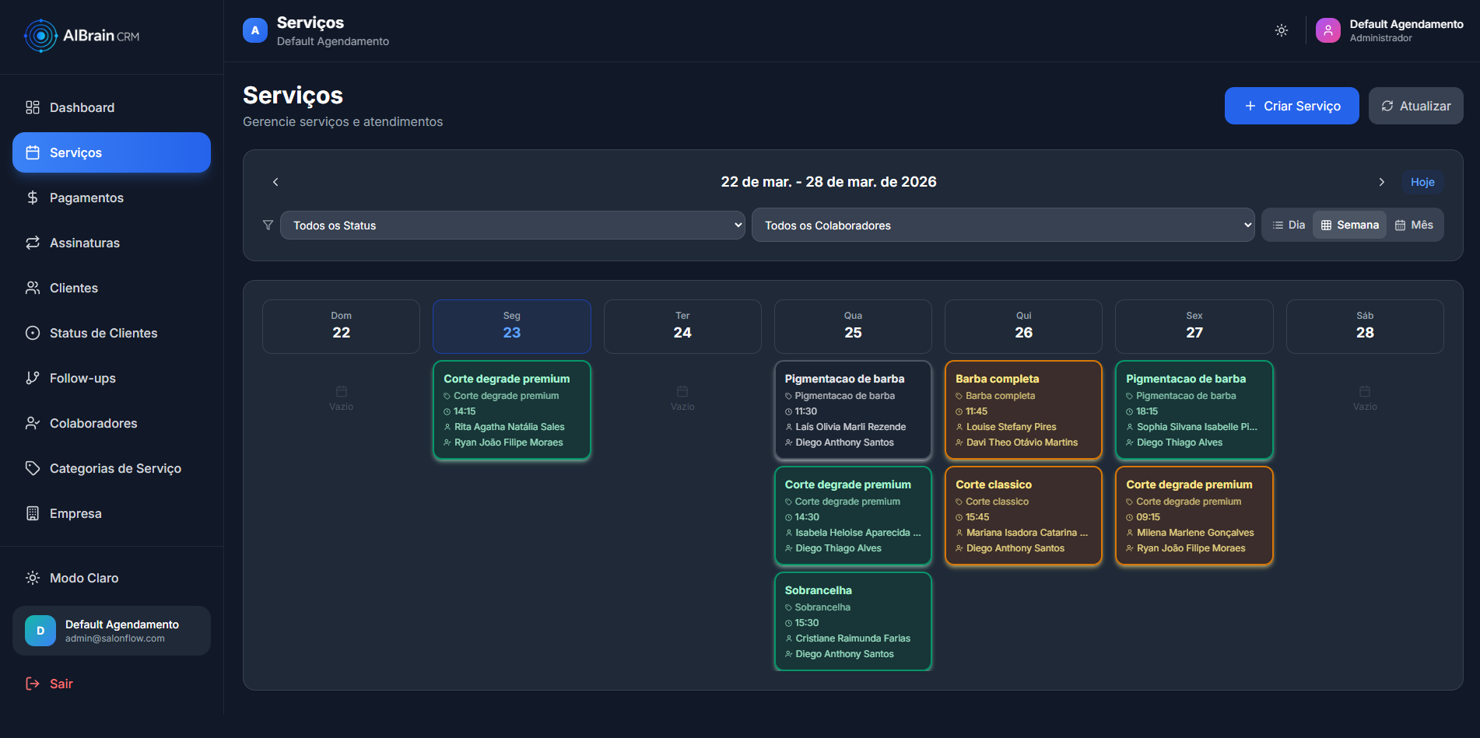Click the Clientes people icon
Image resolution: width=1480 pixels, height=738 pixels.
(33, 288)
